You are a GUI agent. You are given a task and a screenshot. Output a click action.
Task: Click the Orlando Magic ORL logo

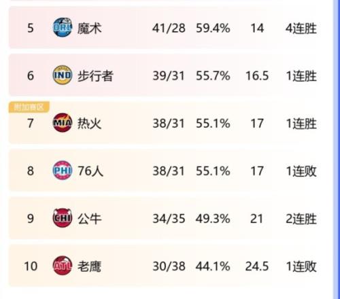click(x=63, y=27)
